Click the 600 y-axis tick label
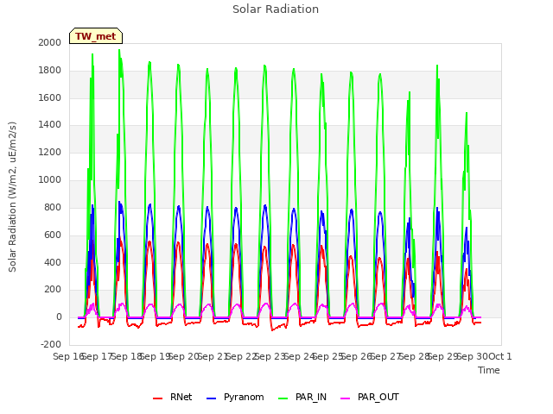Screen dimensions: 553x414 53,235
